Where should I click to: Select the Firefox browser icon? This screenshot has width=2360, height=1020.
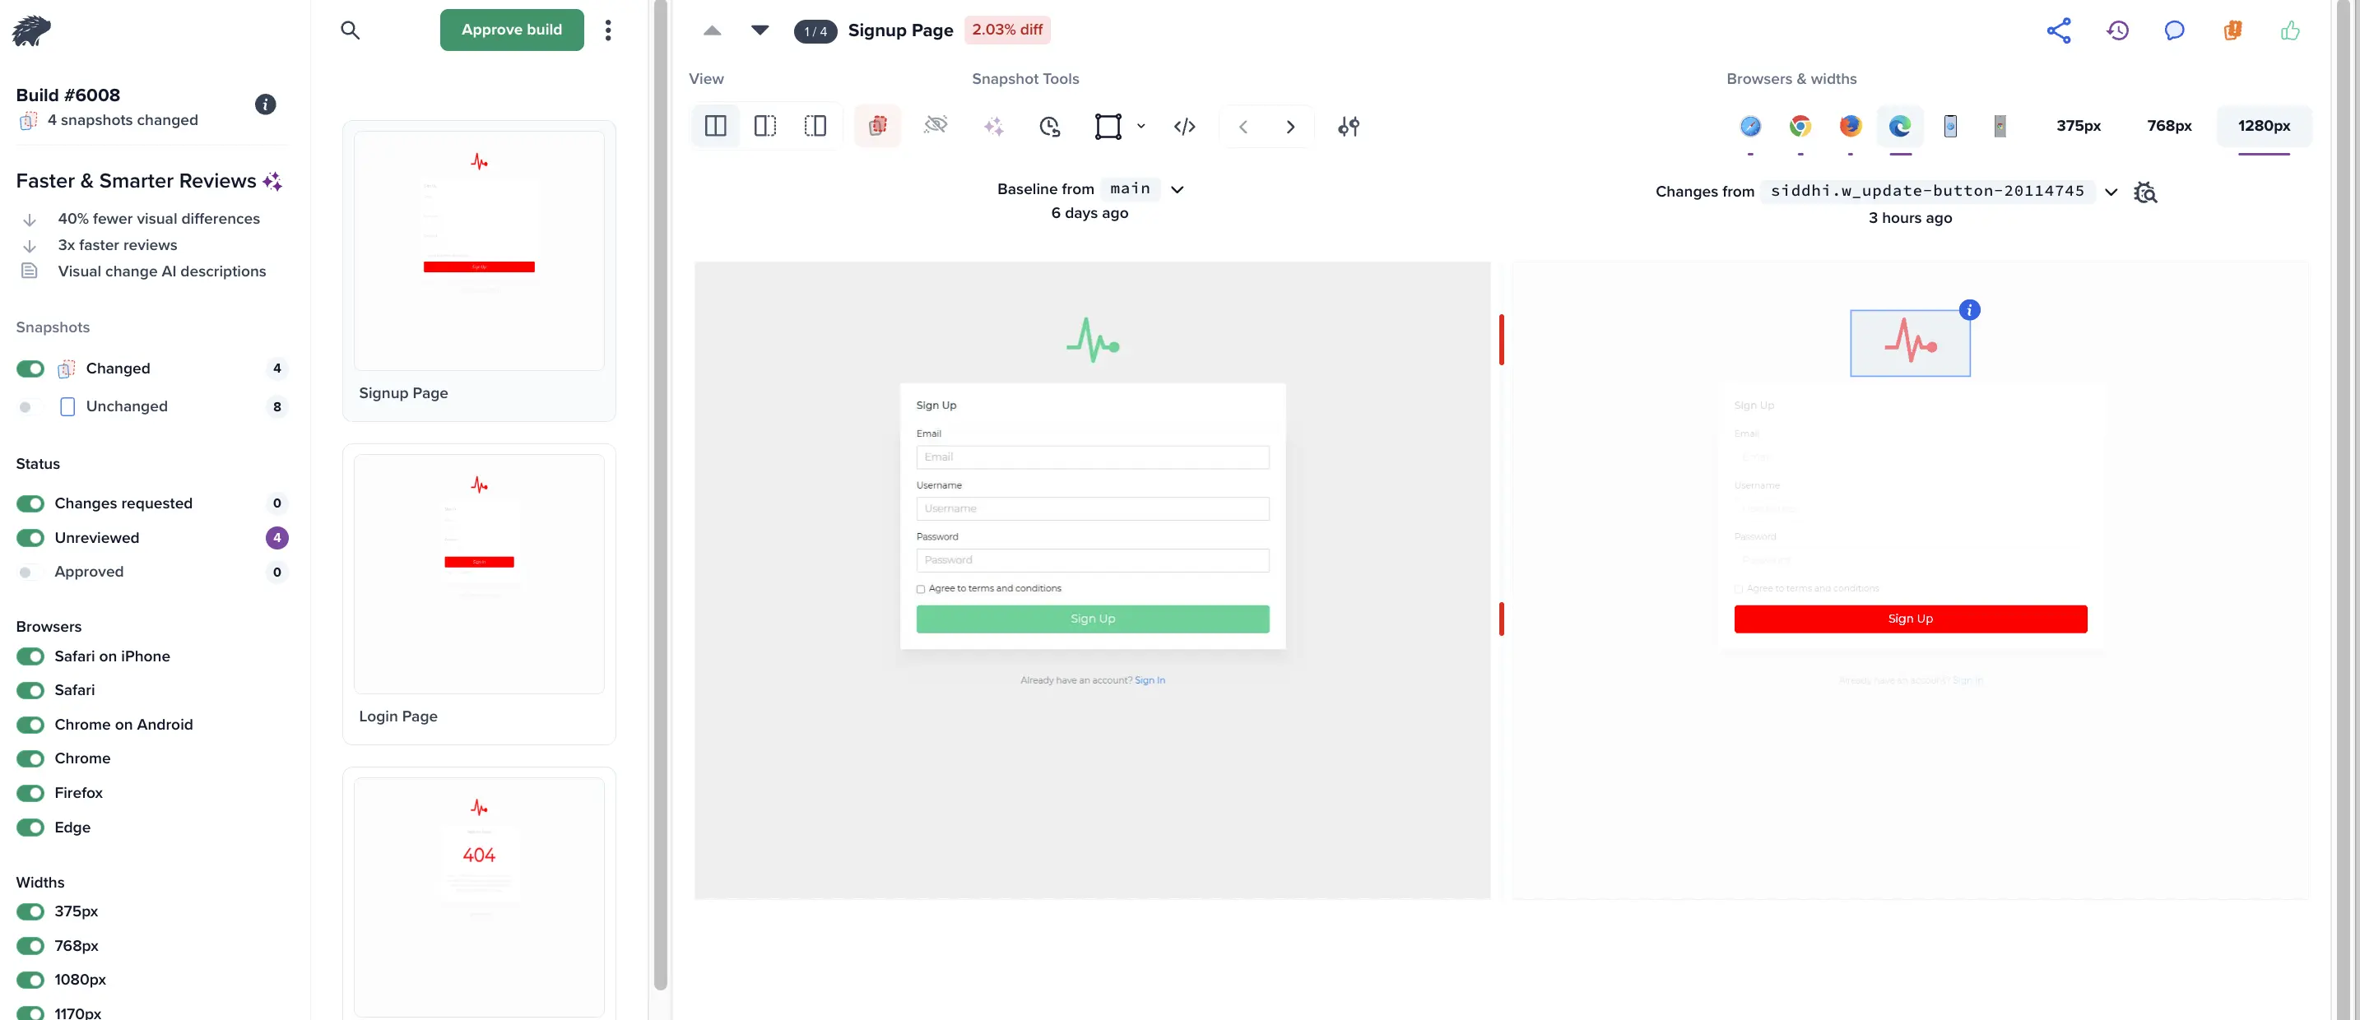click(x=1850, y=125)
